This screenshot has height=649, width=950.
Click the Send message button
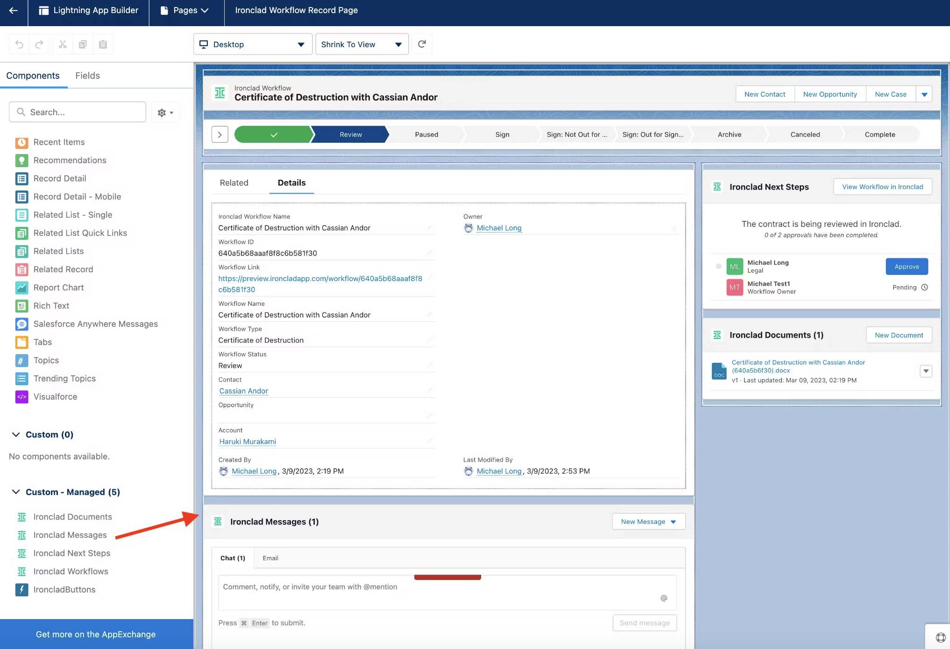click(645, 623)
